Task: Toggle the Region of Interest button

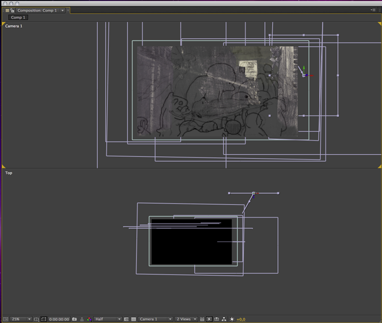Action: coord(126,319)
